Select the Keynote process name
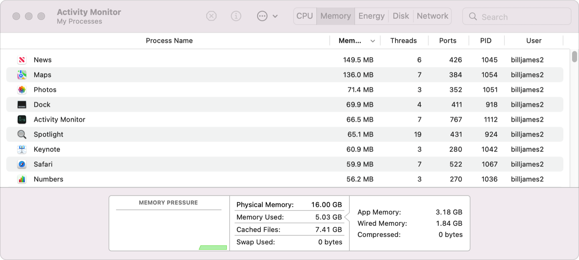Viewport: 579px width, 260px height. point(47,149)
